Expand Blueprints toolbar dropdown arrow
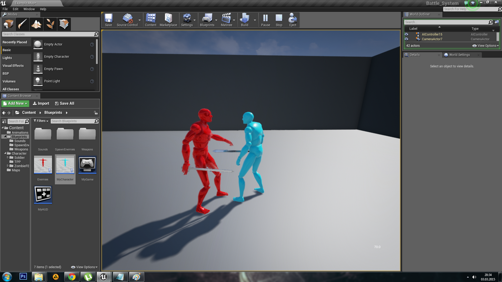This screenshot has height=282, width=502. point(216,20)
